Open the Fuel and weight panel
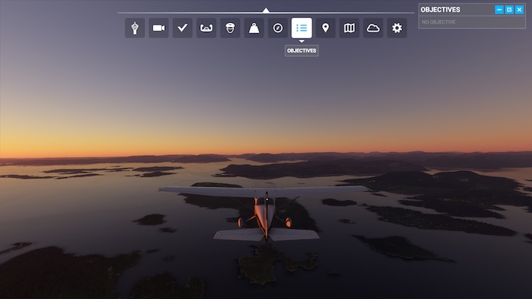 coord(254,28)
